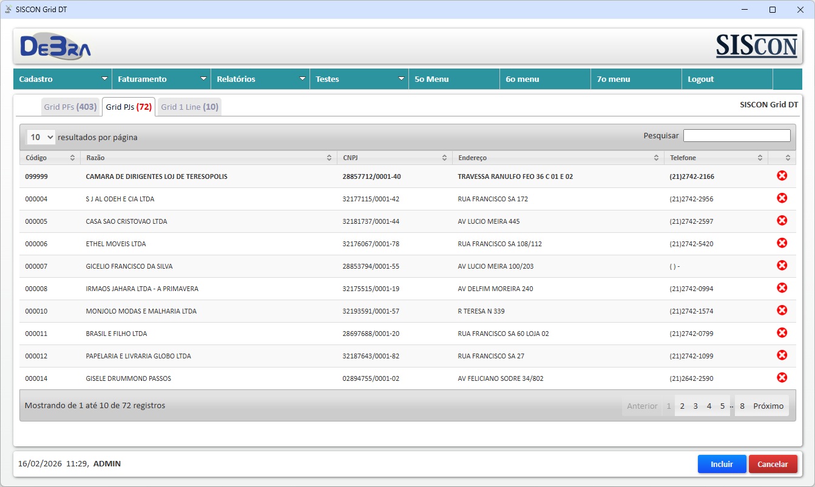The width and height of the screenshot is (815, 487).
Task: Remove PAPELARIA E LIVRARIA GLOBO entry
Action: (782, 355)
